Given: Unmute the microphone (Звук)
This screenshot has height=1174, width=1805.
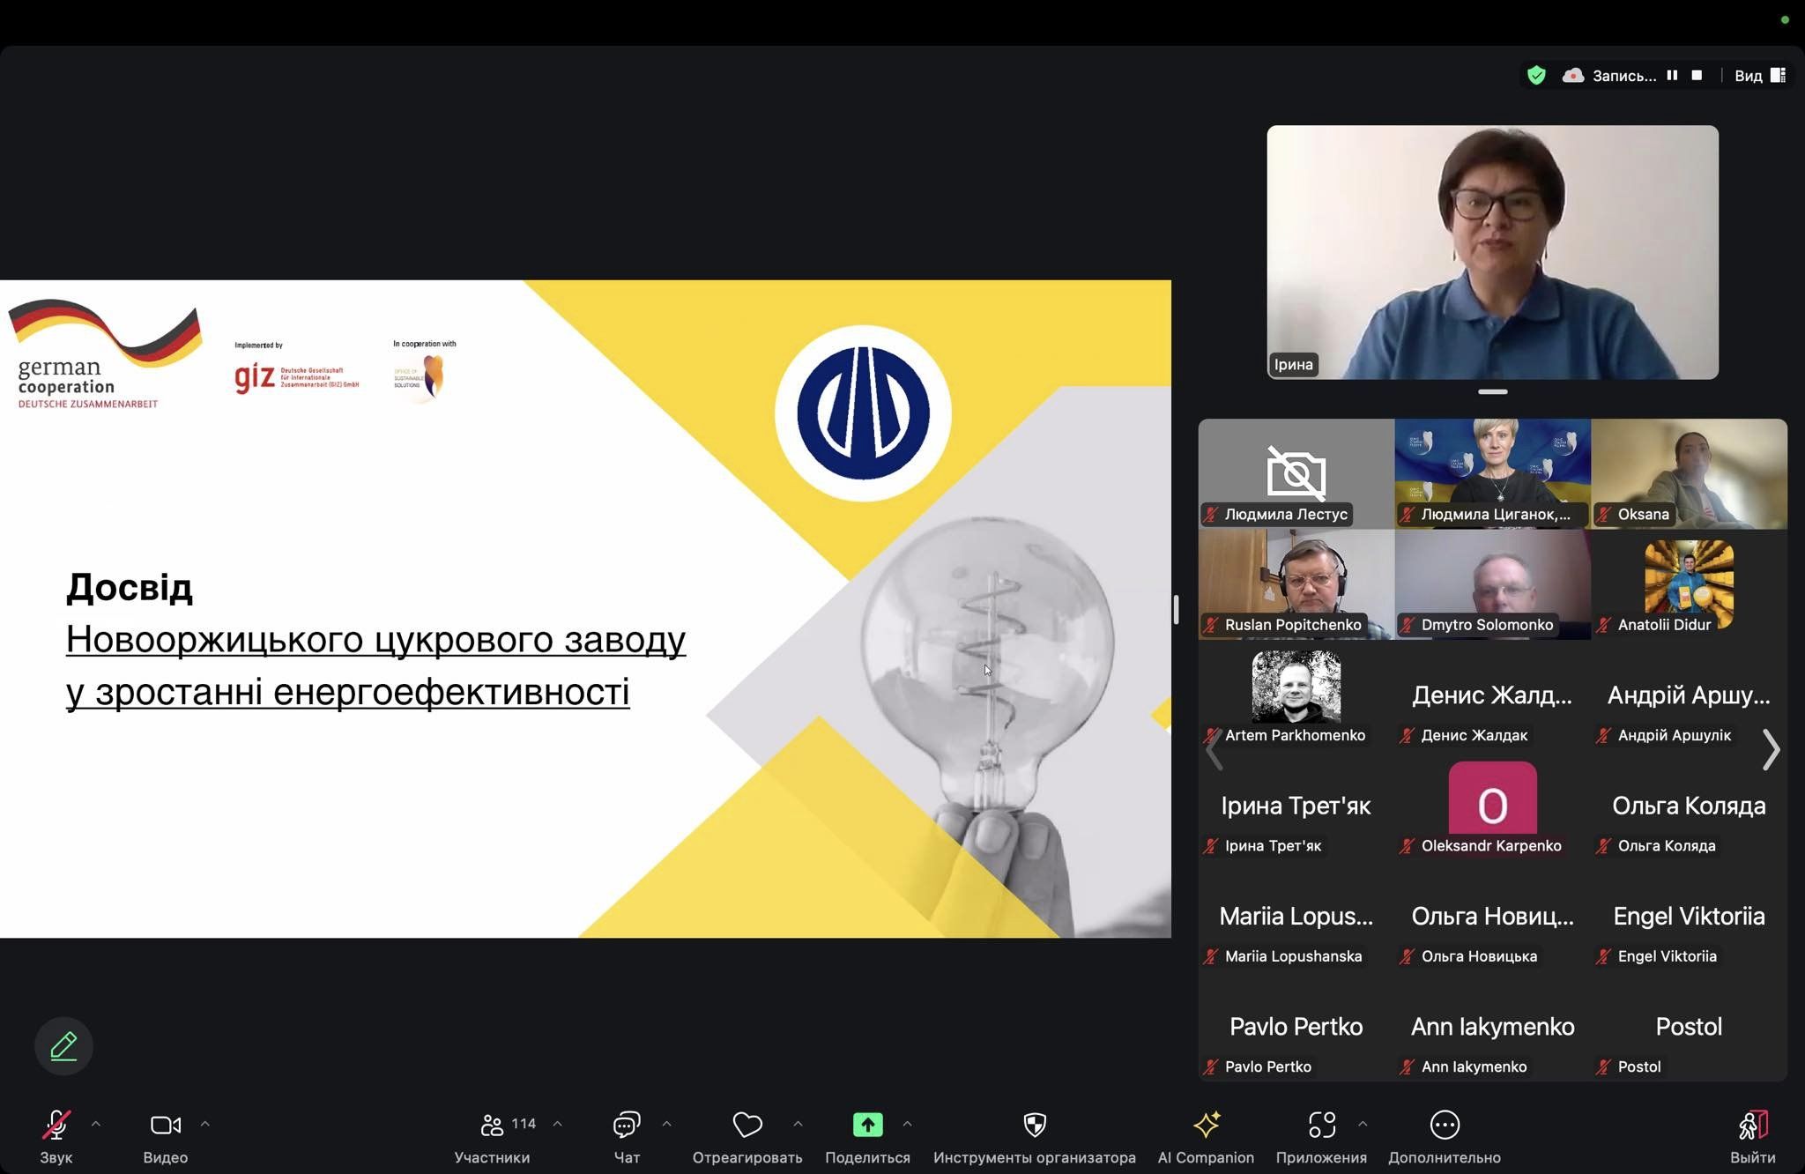Looking at the screenshot, I should [x=56, y=1126].
